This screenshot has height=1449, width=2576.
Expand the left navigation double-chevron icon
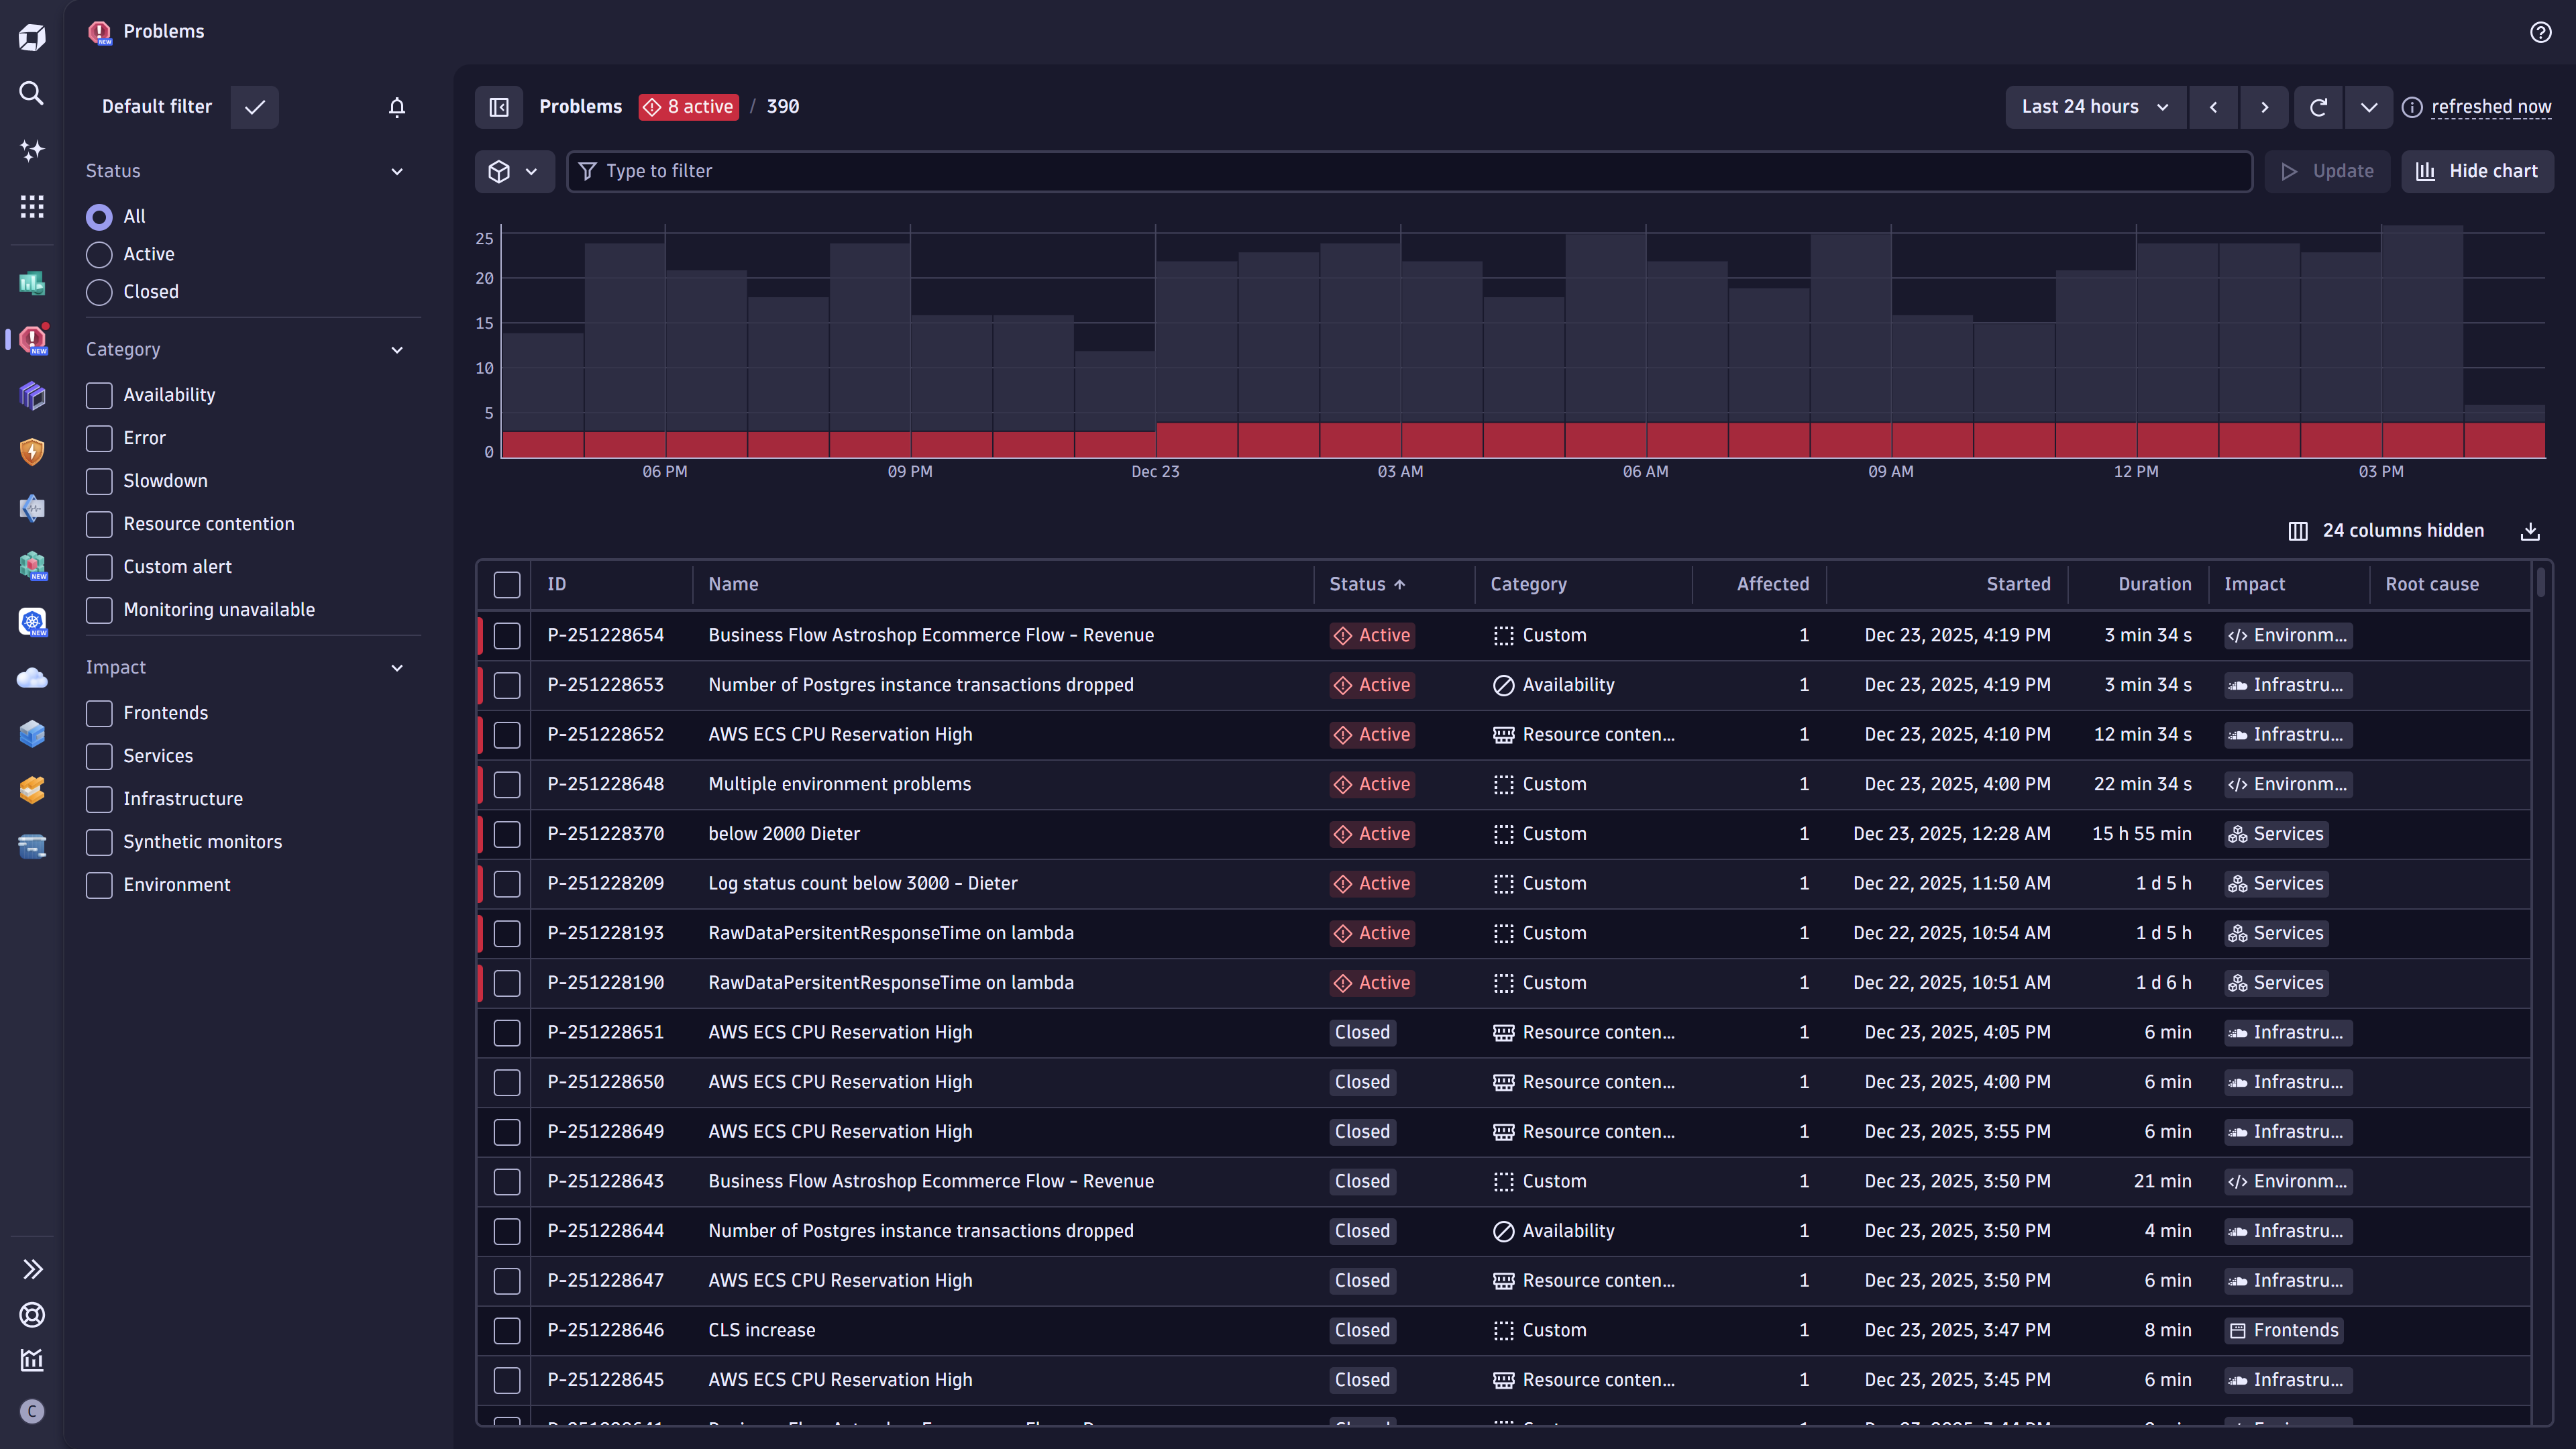point(32,1269)
